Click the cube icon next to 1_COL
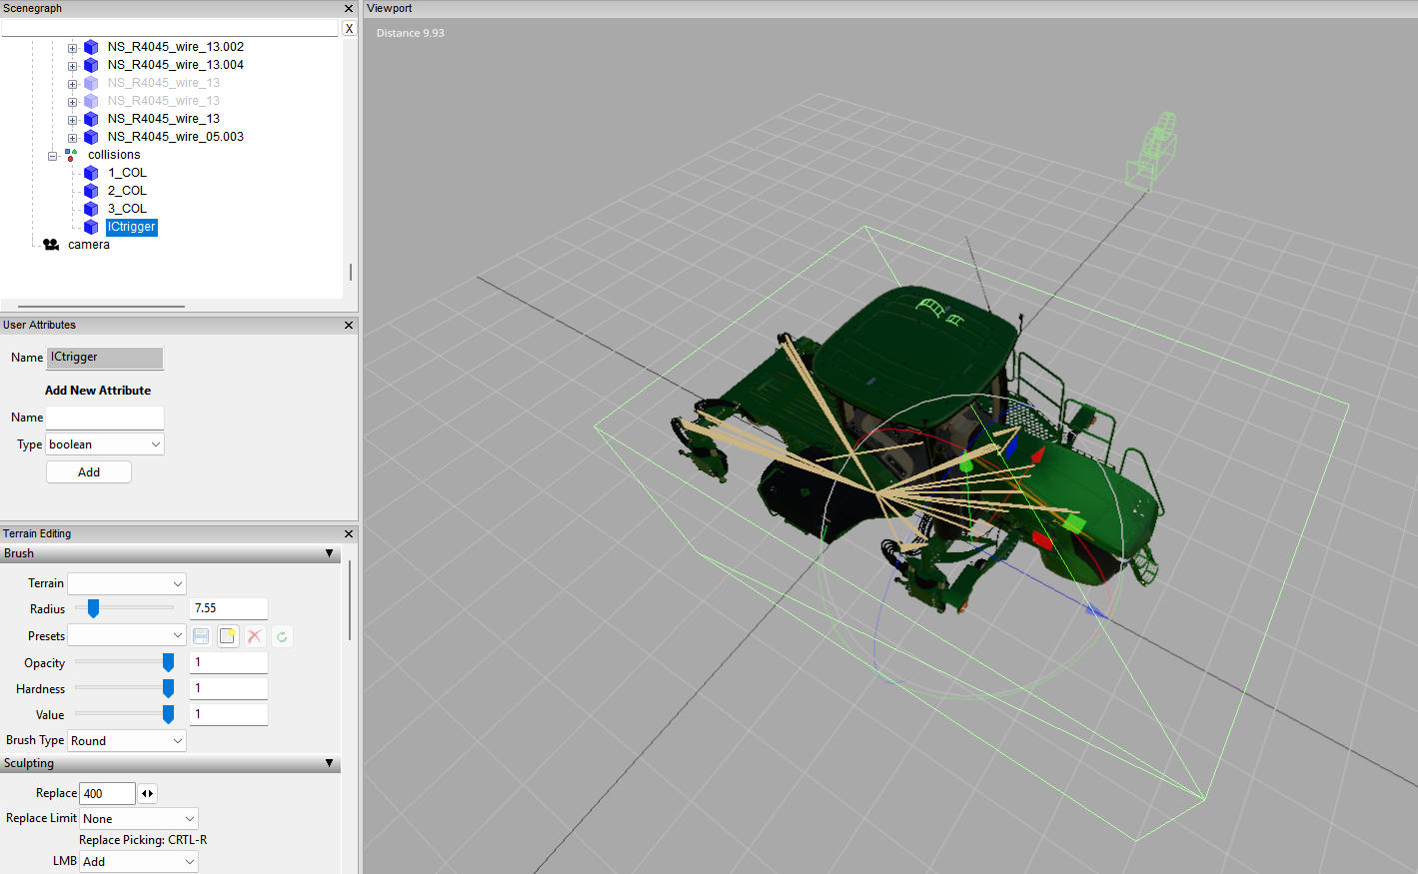The height and width of the screenshot is (874, 1418). point(91,173)
